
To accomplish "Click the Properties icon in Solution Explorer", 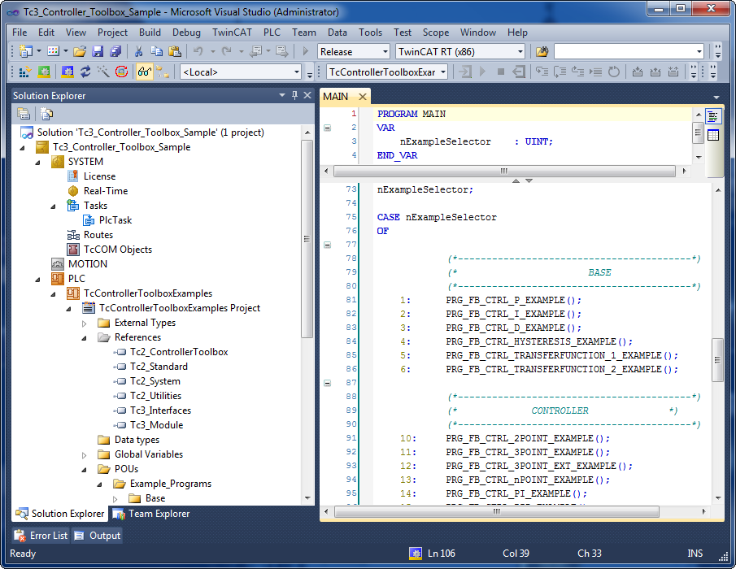I will click(x=24, y=114).
